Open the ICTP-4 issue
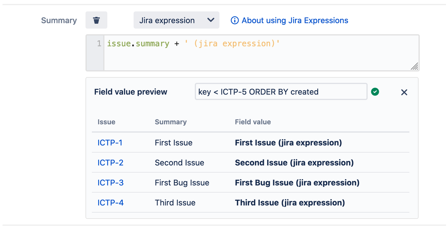 click(x=110, y=203)
